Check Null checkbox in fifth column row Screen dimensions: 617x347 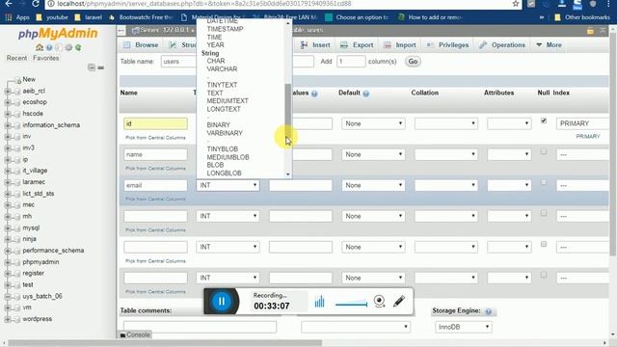[x=544, y=244]
